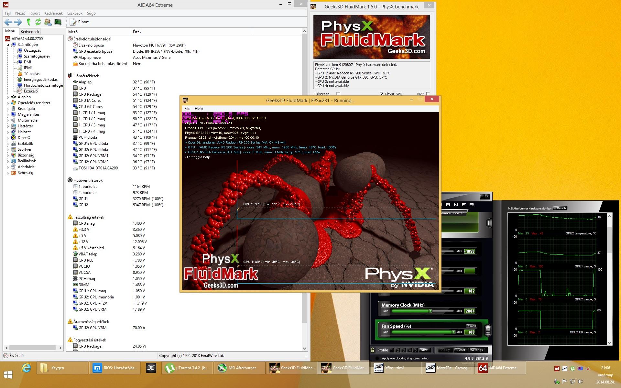Open the Fájl menu in AIDA64
621x388 pixels.
coord(8,13)
